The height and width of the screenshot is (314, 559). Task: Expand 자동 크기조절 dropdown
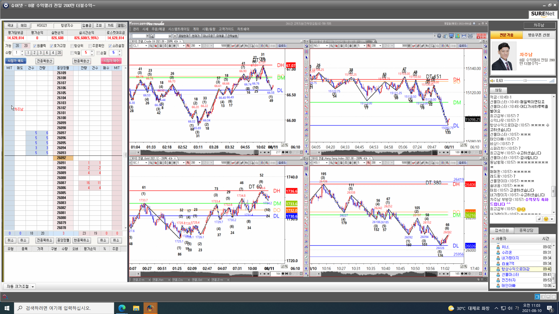coord(33,287)
